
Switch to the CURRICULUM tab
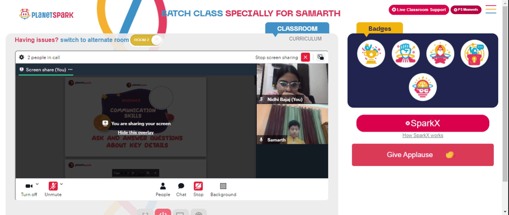click(305, 39)
